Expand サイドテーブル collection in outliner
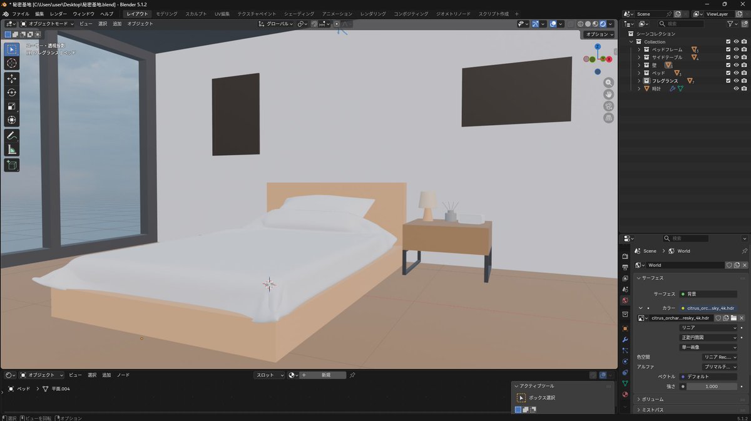 pyautogui.click(x=639, y=58)
